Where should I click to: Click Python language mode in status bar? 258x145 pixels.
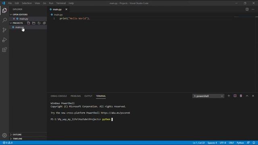point(240,143)
